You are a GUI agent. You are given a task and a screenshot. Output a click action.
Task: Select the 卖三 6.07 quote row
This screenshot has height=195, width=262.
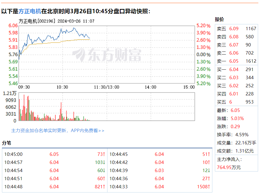pyautogui.click(x=236, y=45)
